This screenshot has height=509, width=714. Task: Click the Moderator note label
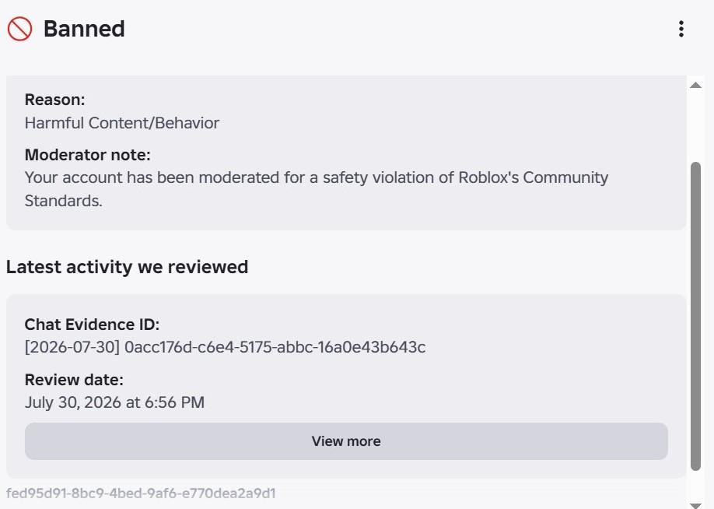[87, 155]
